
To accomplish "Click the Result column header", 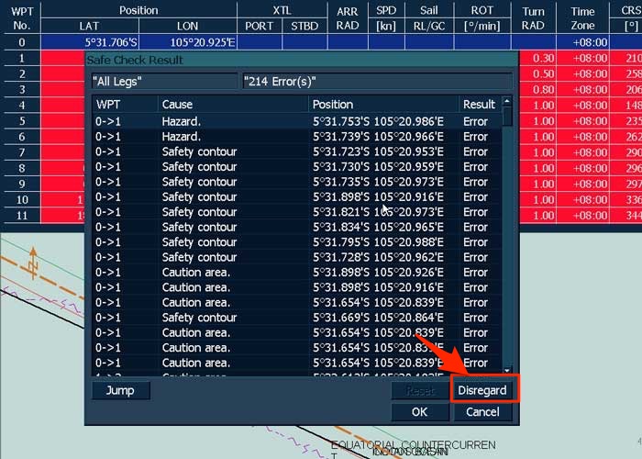I will tap(479, 105).
